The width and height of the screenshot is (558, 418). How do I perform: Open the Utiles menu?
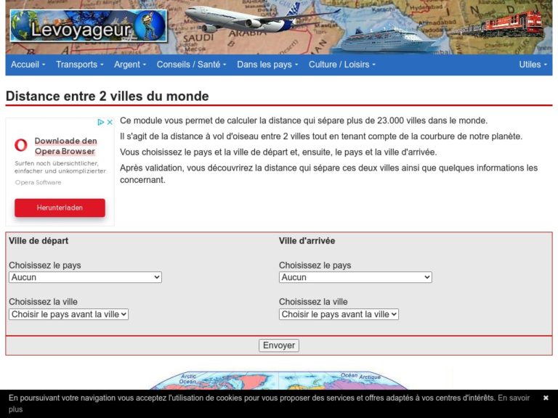[533, 65]
